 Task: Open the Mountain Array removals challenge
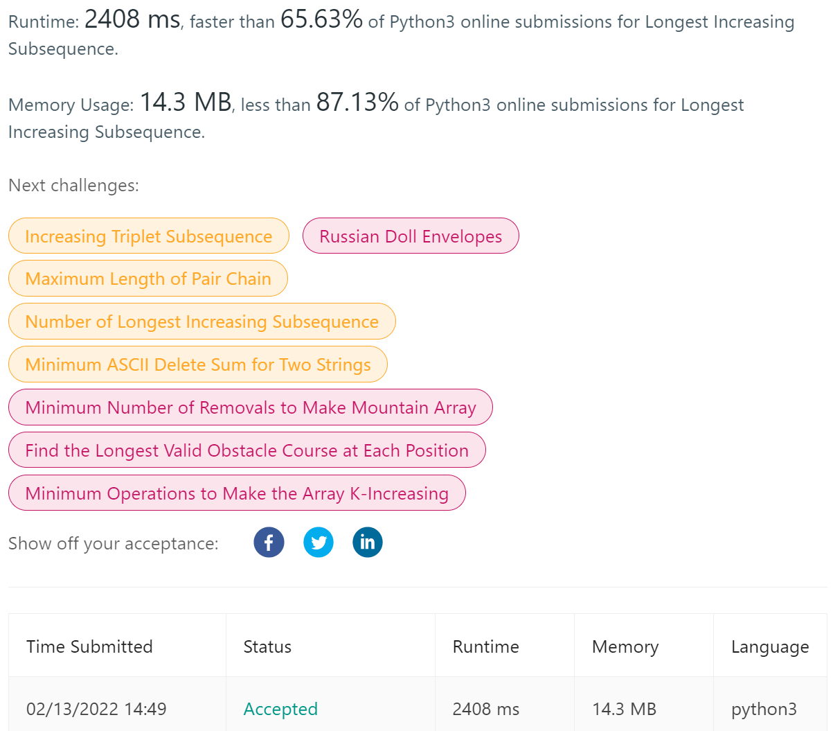(x=250, y=407)
